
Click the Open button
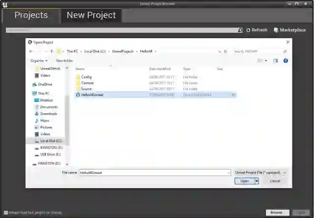[x=244, y=181]
